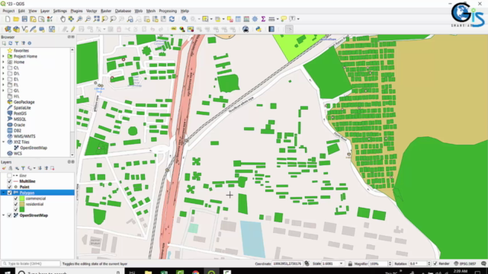Click the Type to locate search box
Viewport: 488px width, 274px height.
coord(30,264)
